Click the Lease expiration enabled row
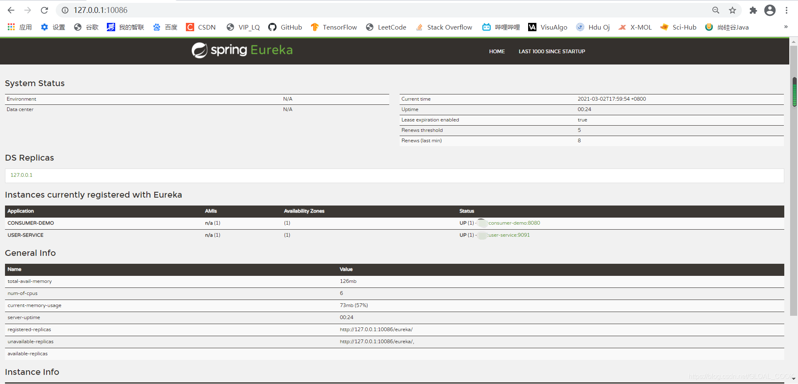 coord(592,120)
